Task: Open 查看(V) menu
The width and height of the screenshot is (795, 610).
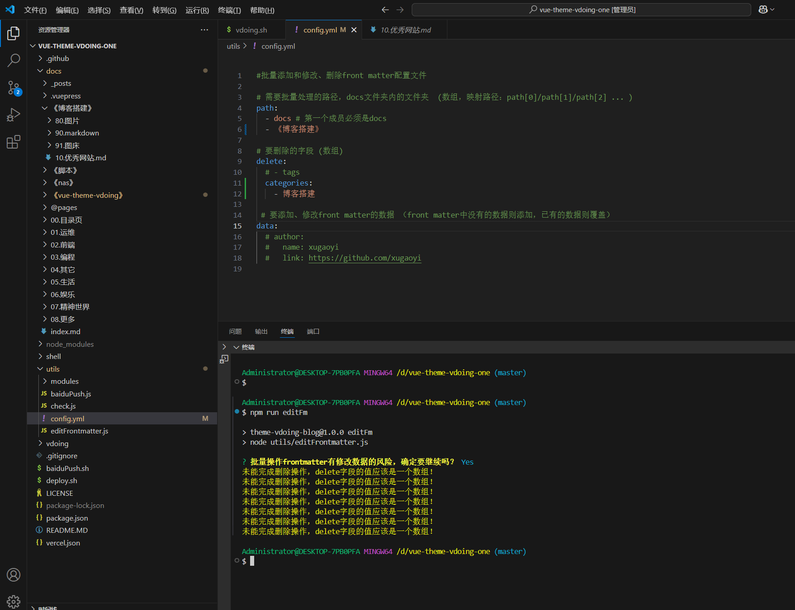Action: [131, 10]
